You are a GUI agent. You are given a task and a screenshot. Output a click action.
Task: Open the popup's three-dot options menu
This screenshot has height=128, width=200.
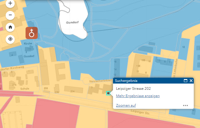click(x=185, y=105)
